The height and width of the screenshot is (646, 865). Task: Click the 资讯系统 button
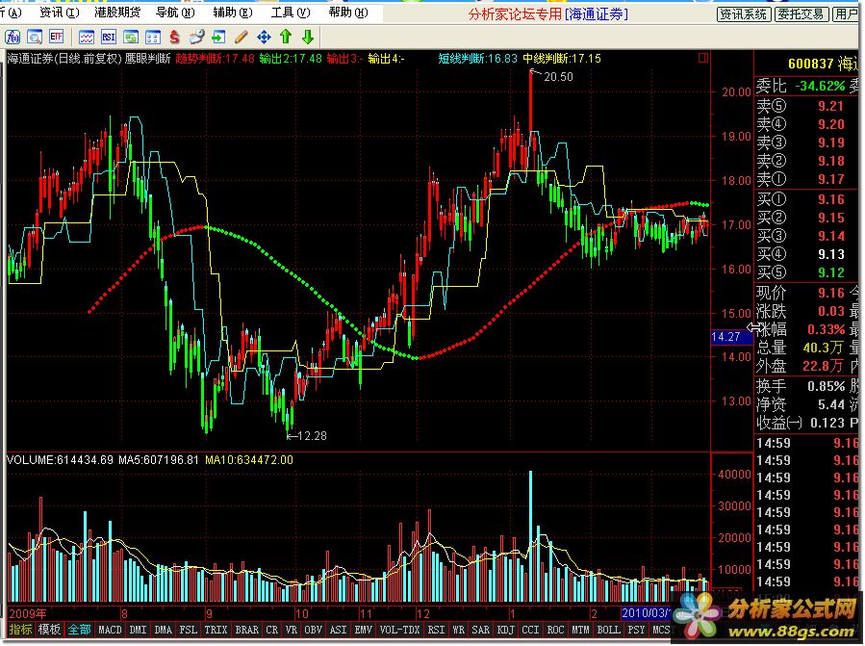[x=743, y=14]
